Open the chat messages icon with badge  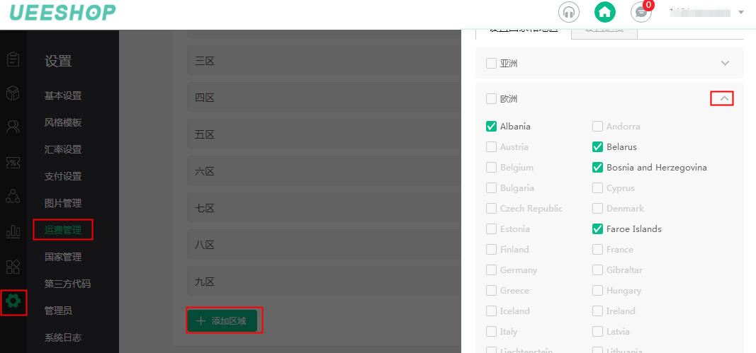(641, 12)
